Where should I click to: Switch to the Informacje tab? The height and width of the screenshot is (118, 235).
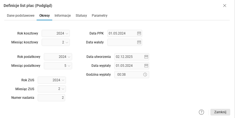(63, 16)
